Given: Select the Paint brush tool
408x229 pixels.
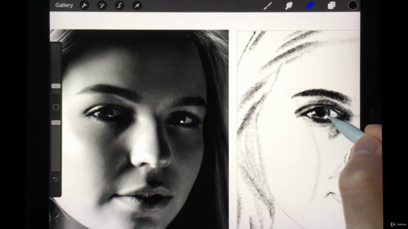Looking at the screenshot, I should coord(268,6).
